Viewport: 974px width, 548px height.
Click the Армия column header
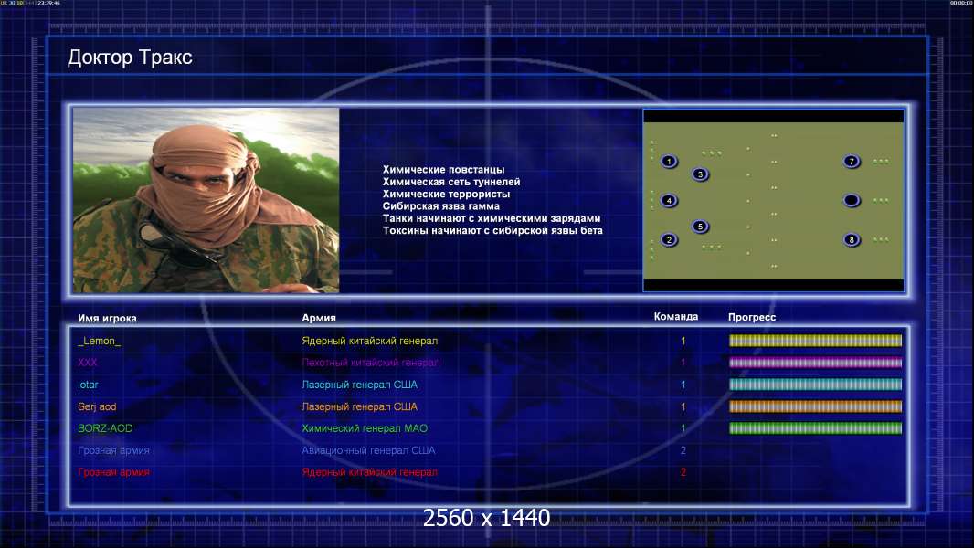[x=319, y=318]
